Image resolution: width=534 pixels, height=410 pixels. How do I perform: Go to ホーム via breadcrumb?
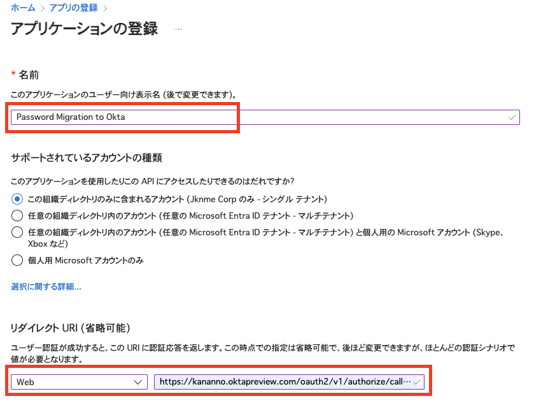(x=22, y=8)
